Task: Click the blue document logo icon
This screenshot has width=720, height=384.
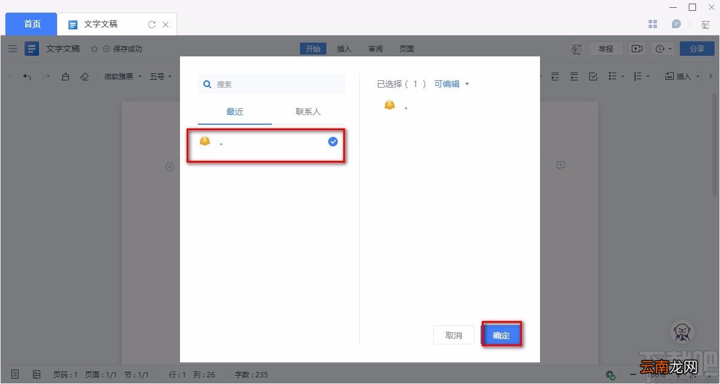Action: (x=32, y=49)
